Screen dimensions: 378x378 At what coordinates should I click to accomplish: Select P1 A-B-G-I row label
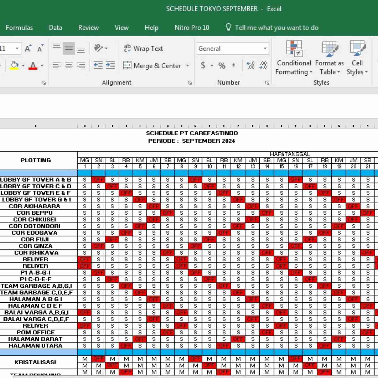(36, 272)
